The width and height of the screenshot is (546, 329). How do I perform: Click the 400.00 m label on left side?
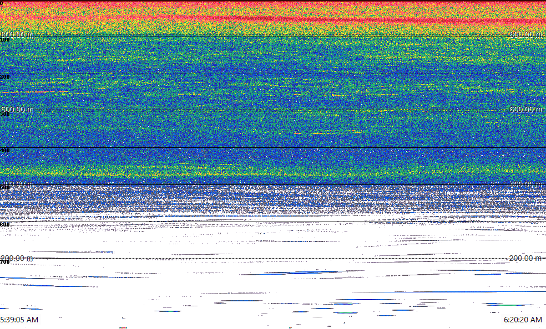[x=17, y=184]
